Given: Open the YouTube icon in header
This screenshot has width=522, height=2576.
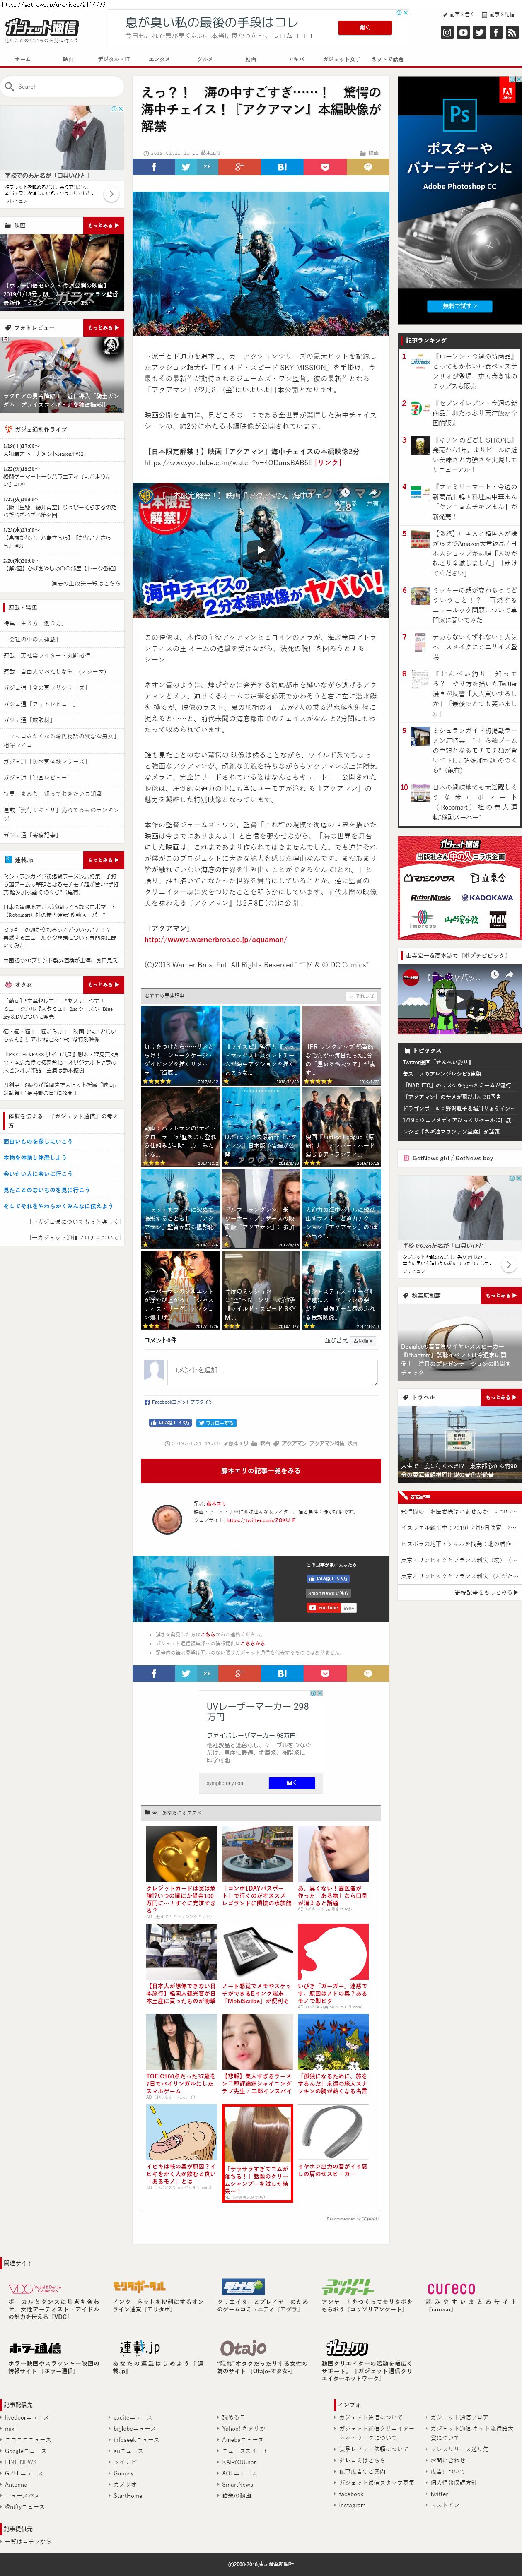Looking at the screenshot, I should (463, 33).
